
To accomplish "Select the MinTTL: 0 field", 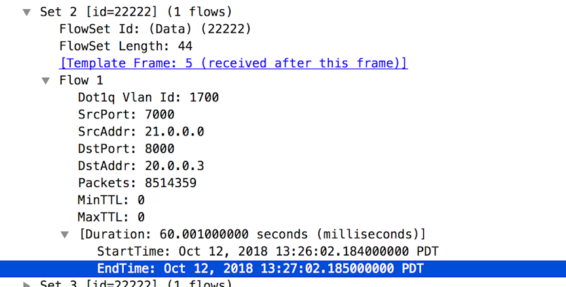I will pos(111,200).
